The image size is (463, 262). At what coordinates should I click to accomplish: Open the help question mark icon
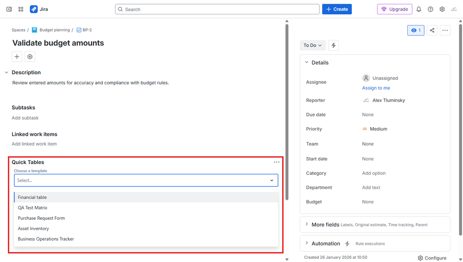(x=431, y=9)
